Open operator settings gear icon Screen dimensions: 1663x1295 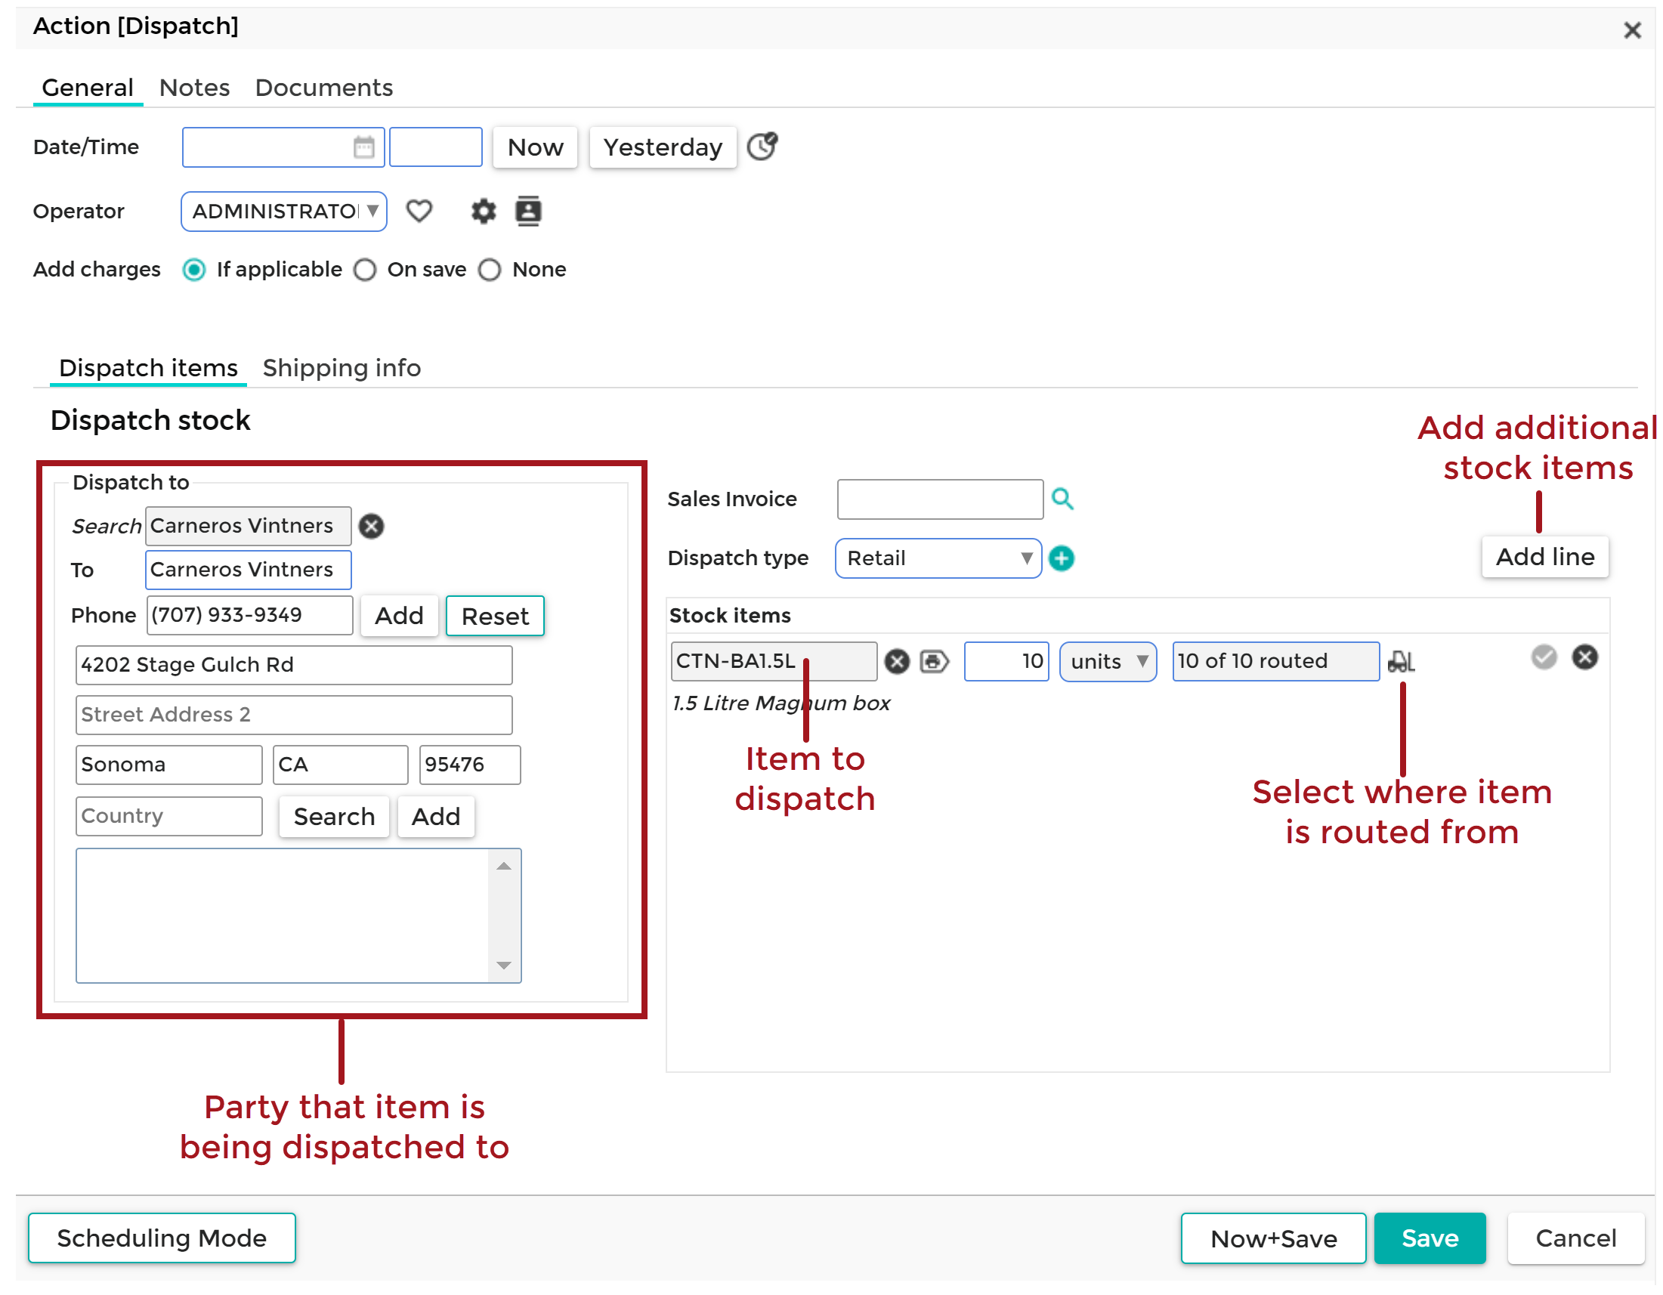pyautogui.click(x=484, y=211)
